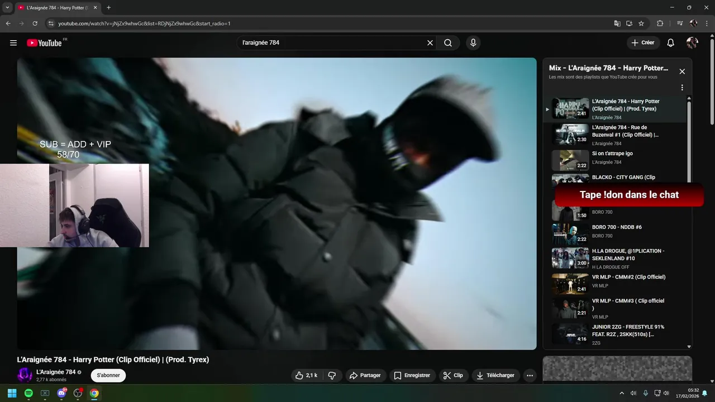Click the Mix playlist title heading
Screen dimensions: 715x402
click(608, 68)
